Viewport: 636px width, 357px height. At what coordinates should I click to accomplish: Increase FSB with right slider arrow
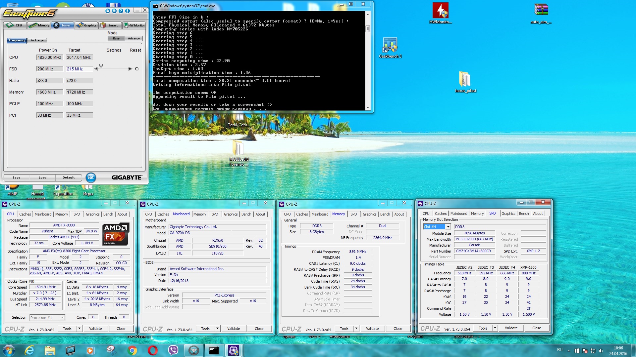(130, 69)
